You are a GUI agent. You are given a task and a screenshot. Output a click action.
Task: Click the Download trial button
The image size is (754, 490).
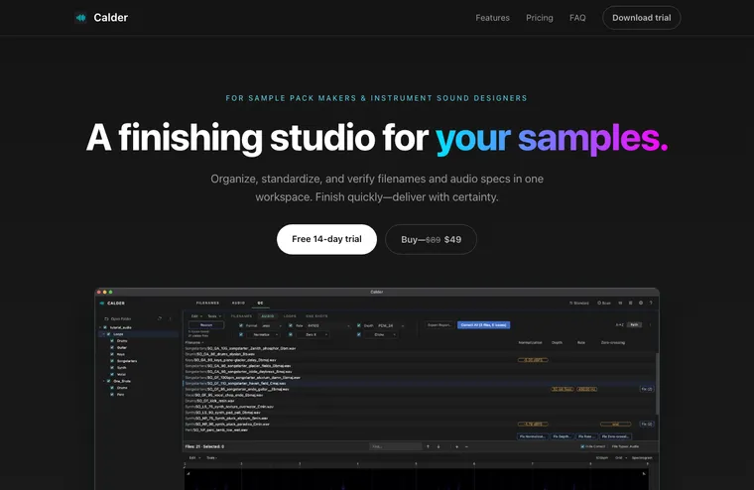pos(642,18)
